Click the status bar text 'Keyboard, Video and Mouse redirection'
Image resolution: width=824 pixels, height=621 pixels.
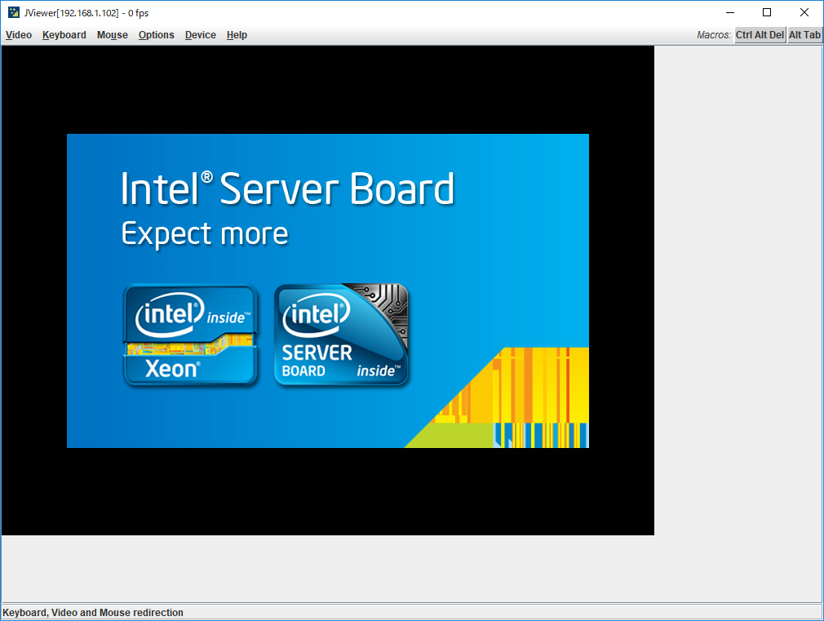(93, 613)
